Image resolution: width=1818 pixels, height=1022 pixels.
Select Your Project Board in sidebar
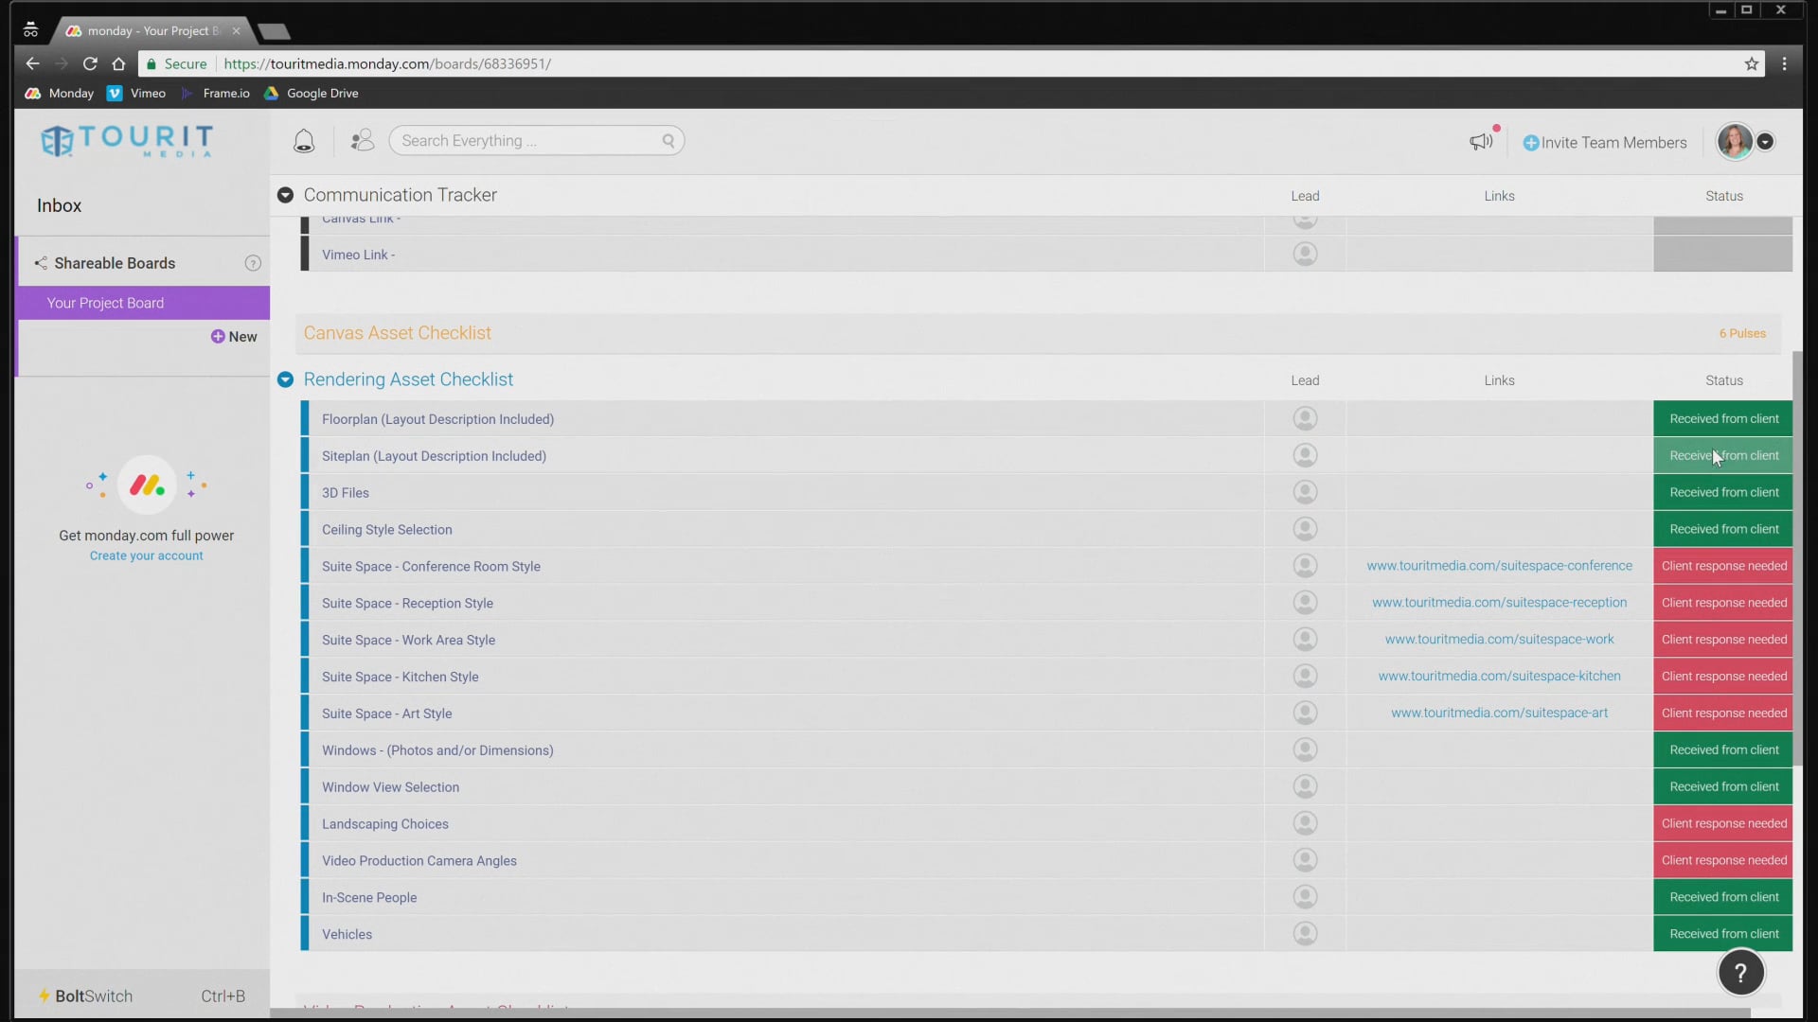point(143,303)
